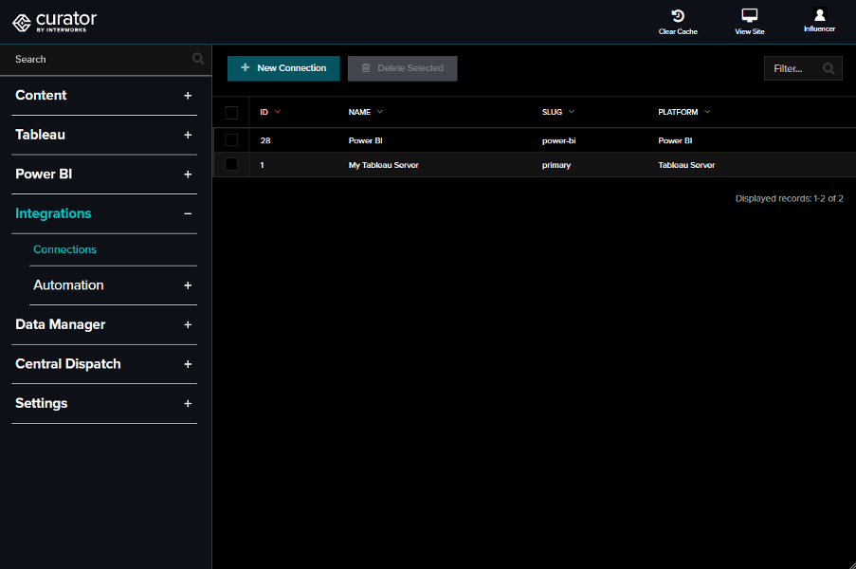Focus the sidebar Search field

tap(105, 59)
